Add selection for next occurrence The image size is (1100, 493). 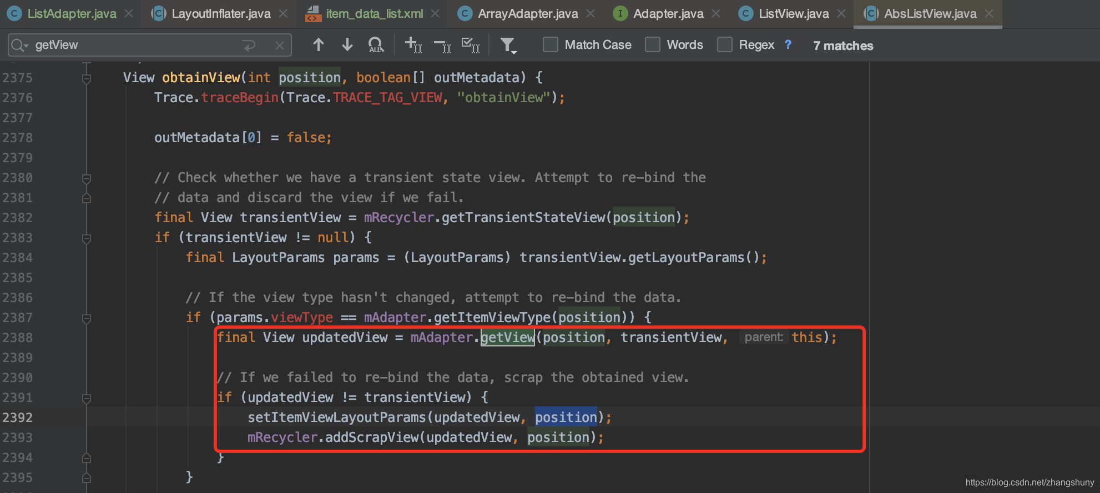[413, 45]
